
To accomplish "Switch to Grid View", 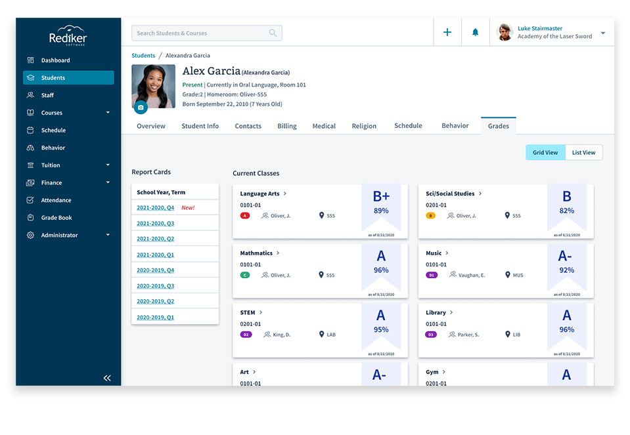I will point(545,152).
